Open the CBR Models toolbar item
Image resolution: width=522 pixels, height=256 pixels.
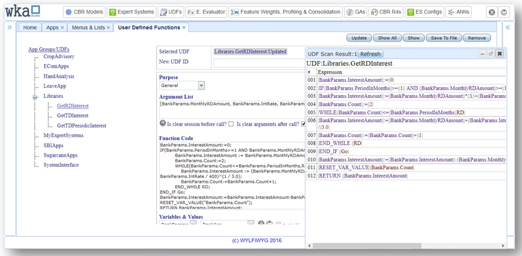84,12
